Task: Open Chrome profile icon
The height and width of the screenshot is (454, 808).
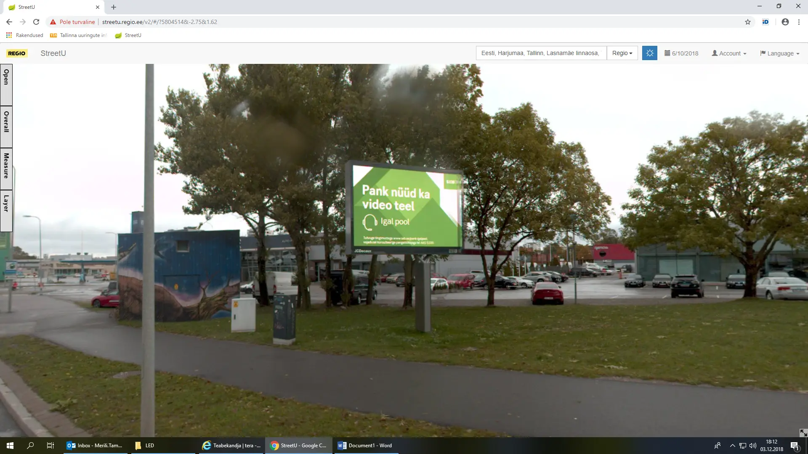Action: click(x=785, y=22)
